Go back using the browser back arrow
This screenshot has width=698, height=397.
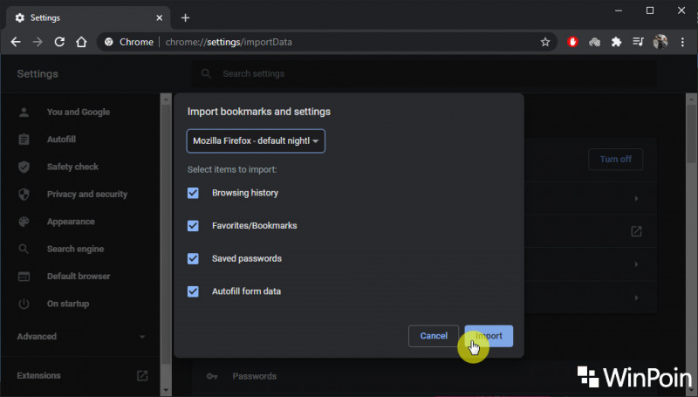[x=16, y=42]
